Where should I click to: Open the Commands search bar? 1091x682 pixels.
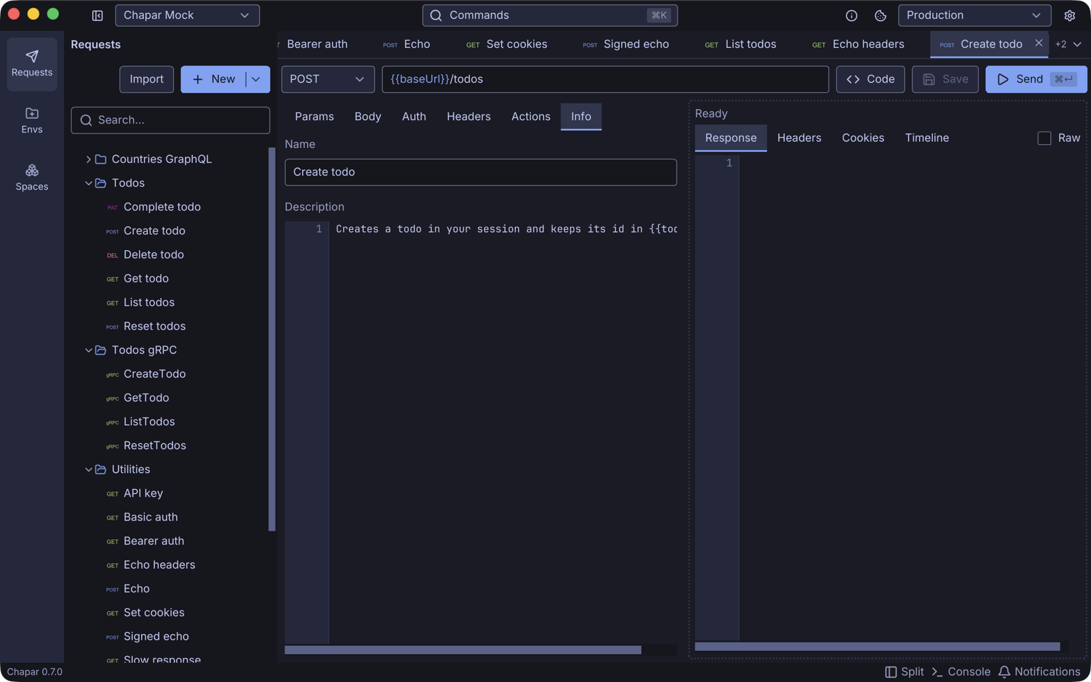click(550, 15)
